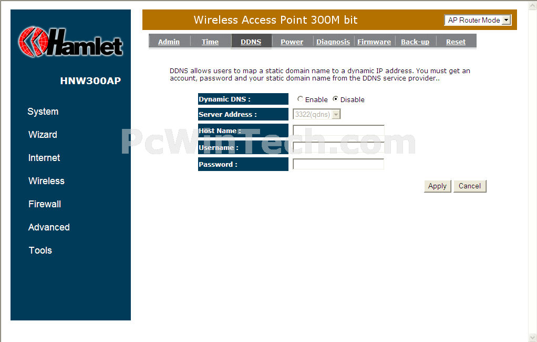The width and height of the screenshot is (537, 342).
Task: Focus the Host Name input field
Action: pyautogui.click(x=338, y=130)
